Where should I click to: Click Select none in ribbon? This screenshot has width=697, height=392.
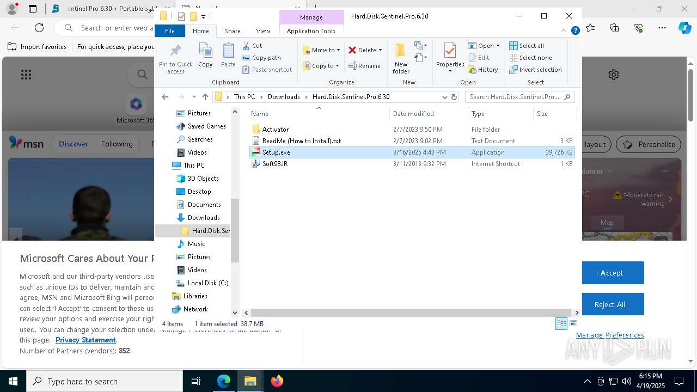point(530,58)
